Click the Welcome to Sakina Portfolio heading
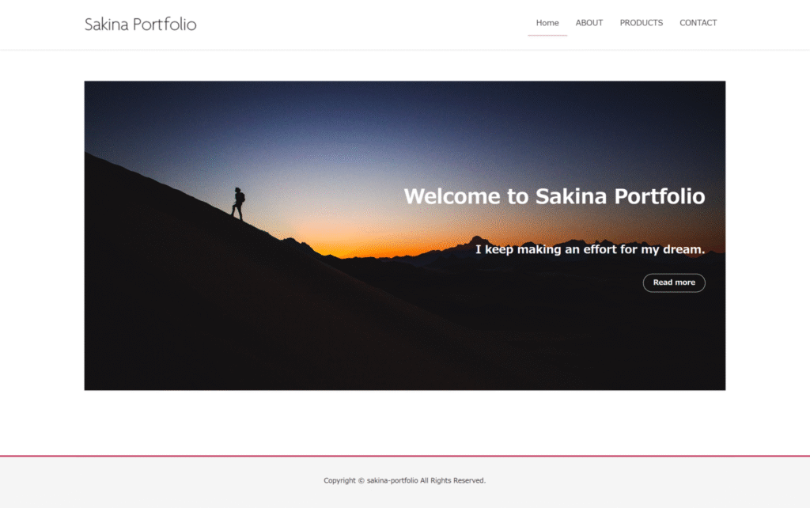The image size is (810, 508). 555,196
